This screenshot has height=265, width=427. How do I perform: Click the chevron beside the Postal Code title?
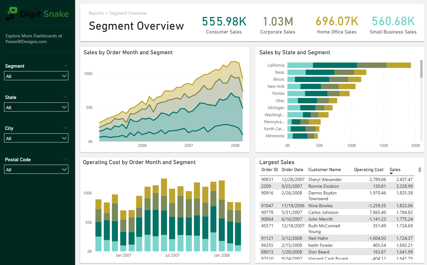tap(66, 159)
